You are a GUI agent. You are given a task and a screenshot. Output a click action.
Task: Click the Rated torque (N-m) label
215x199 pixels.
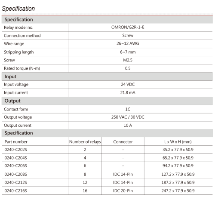[x=22, y=68]
